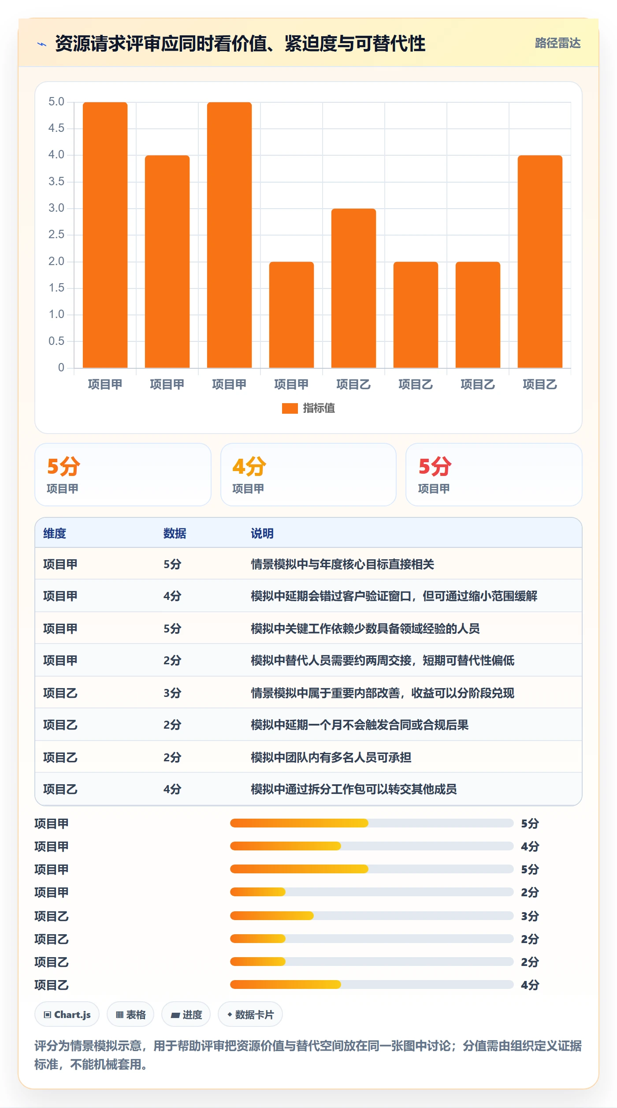Image resolution: width=617 pixels, height=1108 pixels.
Task: Select row 模拟中团队内有多名人员可承担
Action: coord(308,757)
